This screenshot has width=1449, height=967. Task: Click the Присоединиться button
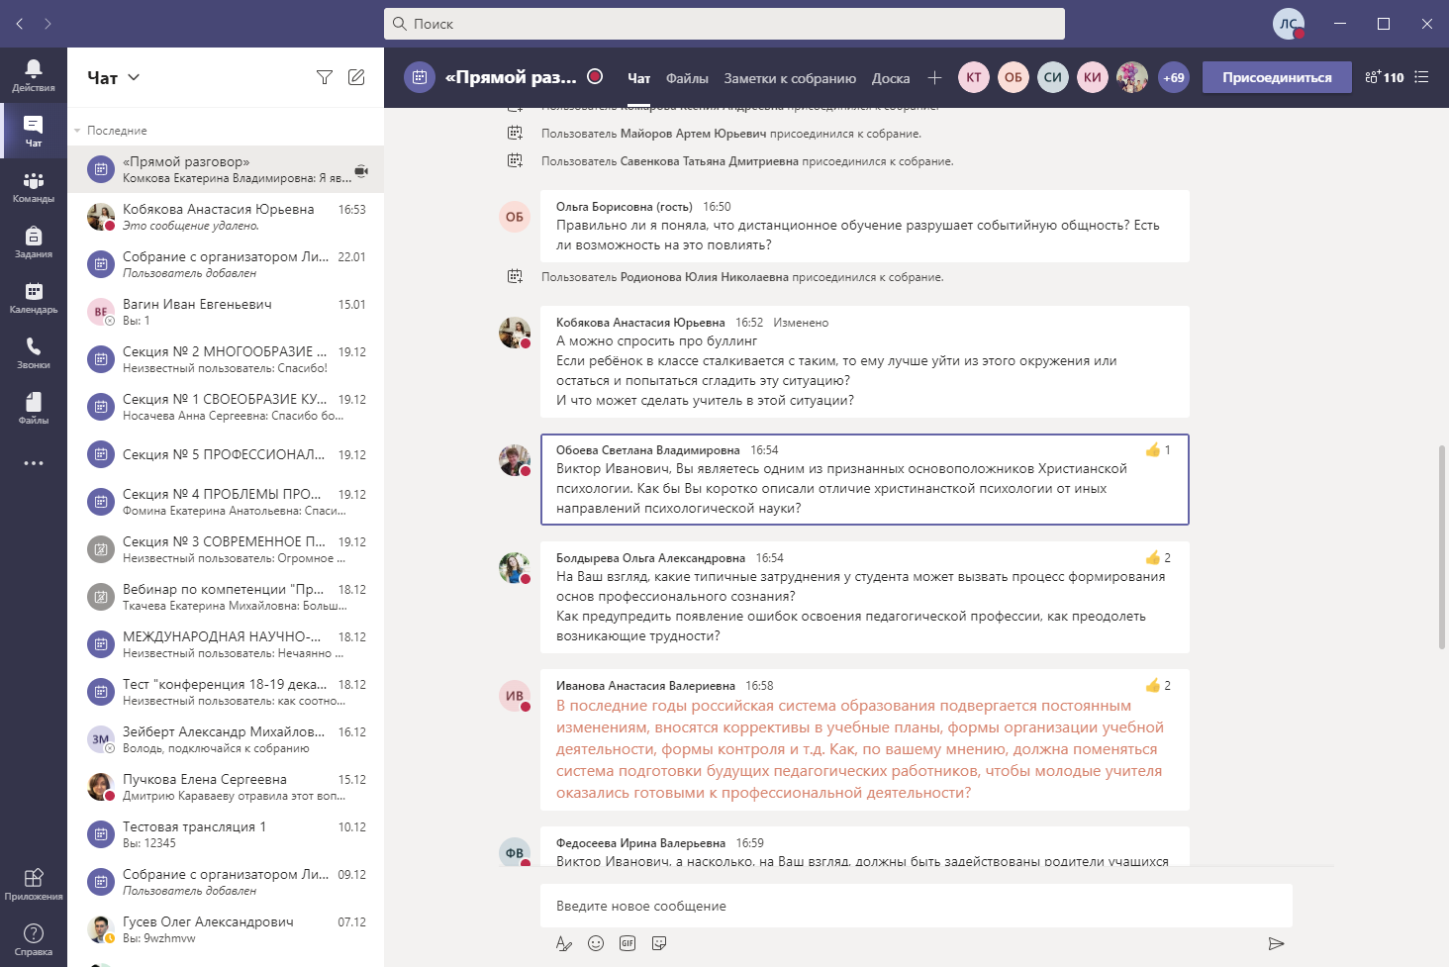point(1276,77)
